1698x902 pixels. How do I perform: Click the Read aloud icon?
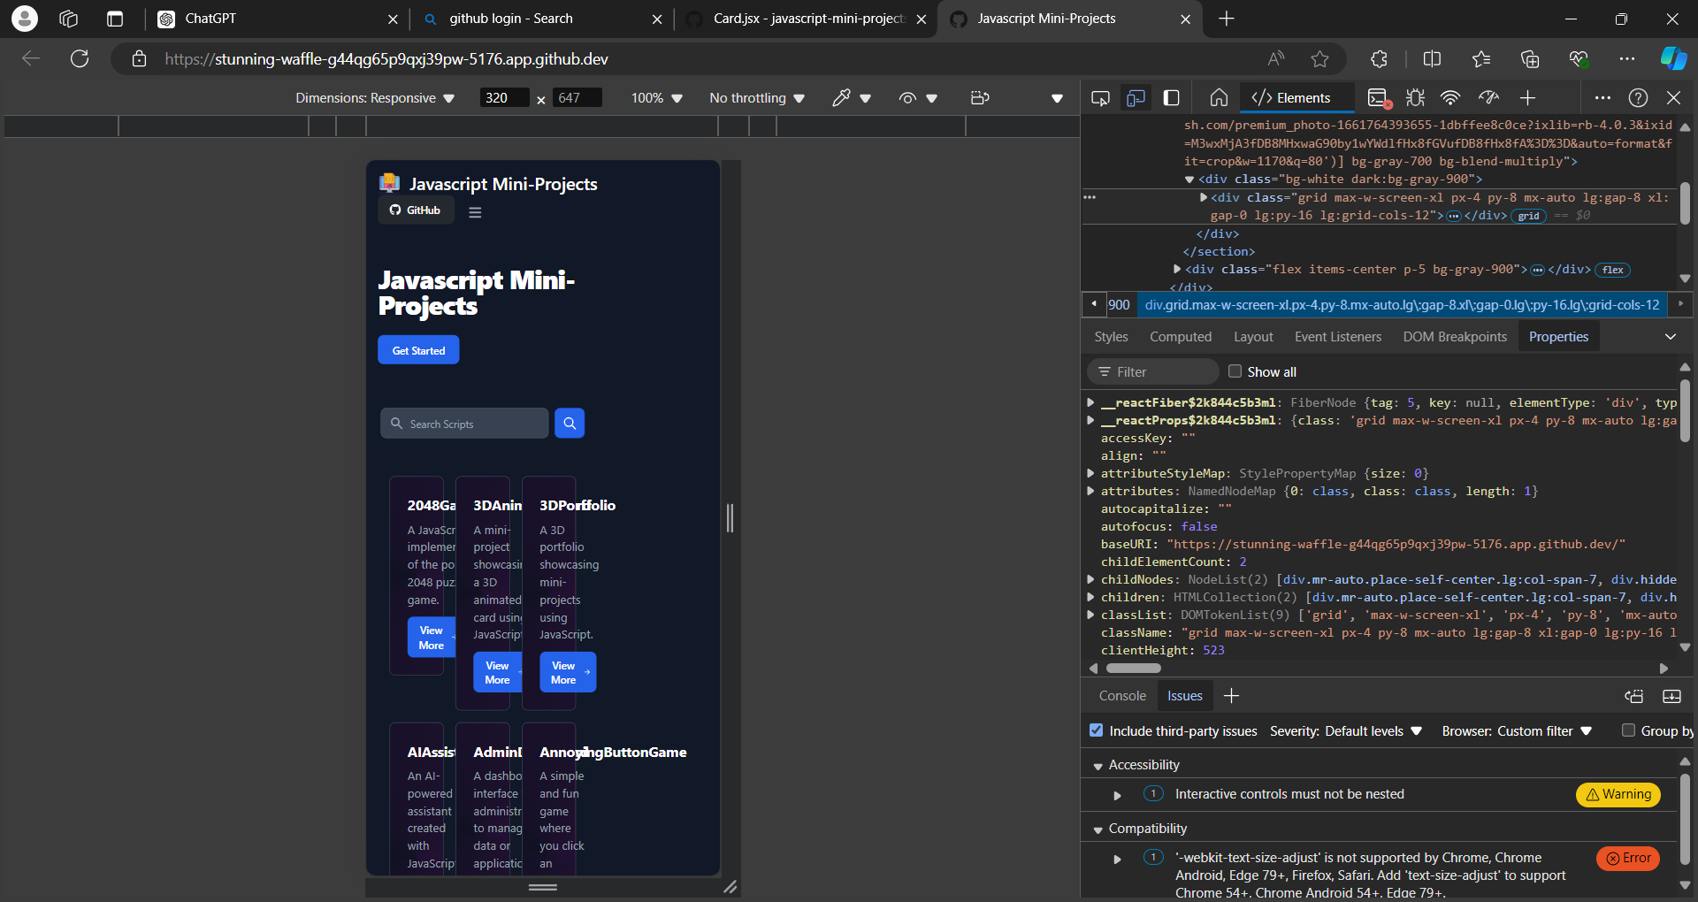click(1276, 59)
